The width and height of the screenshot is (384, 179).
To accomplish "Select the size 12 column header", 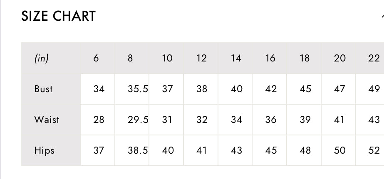I will (201, 58).
